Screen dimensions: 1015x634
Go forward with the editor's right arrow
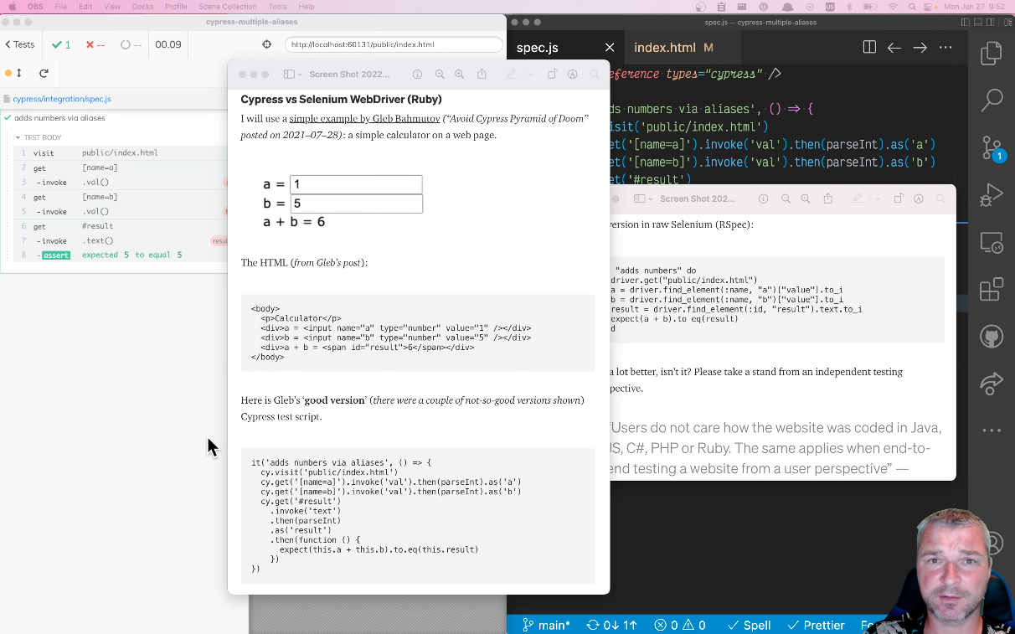(x=920, y=48)
